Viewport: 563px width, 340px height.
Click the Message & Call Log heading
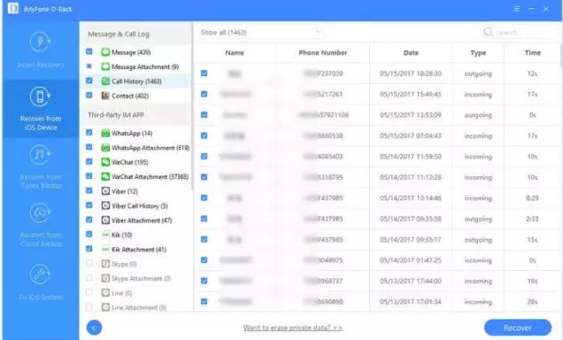[119, 34]
